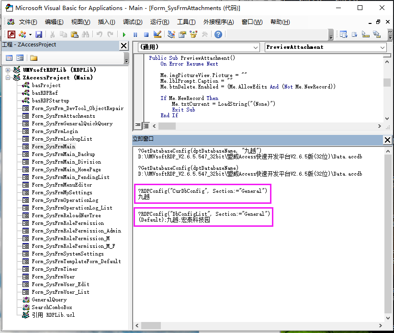Click the third icon of the right-side toolbar
Viewport: 394px width, 333px height.
click(x=366, y=34)
